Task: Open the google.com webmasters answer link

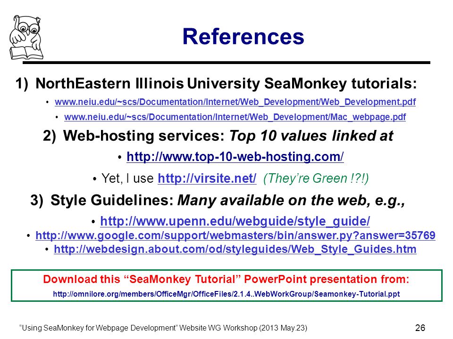Action: click(x=235, y=235)
